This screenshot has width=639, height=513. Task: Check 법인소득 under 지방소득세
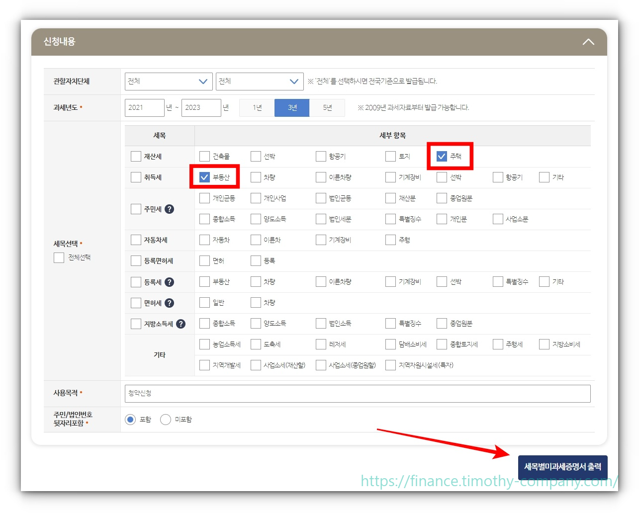coord(321,324)
